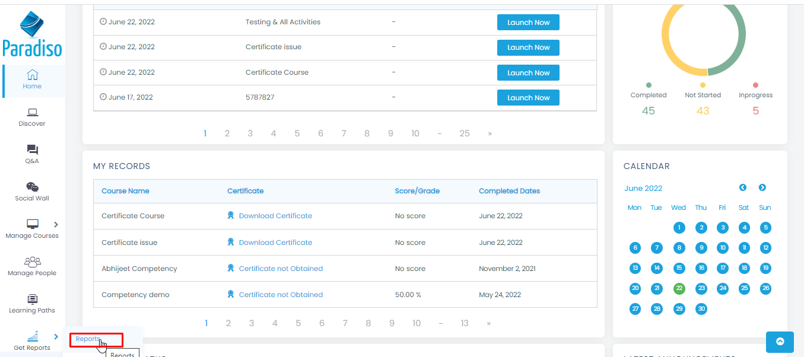
Task: Expand the Get Reports submenu arrow
Action: coord(56,337)
